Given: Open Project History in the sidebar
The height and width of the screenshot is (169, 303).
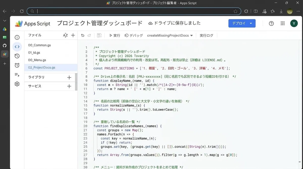Looking at the screenshot, I should pyautogui.click(x=17, y=56).
